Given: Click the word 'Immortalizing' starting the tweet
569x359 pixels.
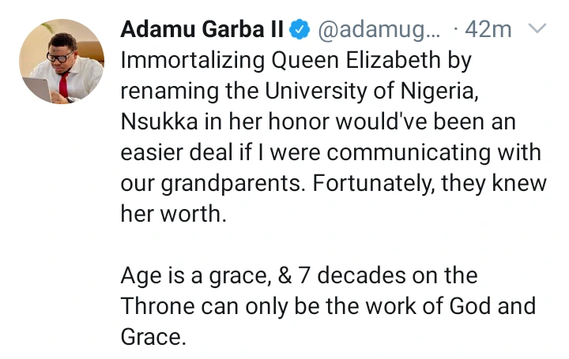Looking at the screenshot, I should [x=193, y=60].
